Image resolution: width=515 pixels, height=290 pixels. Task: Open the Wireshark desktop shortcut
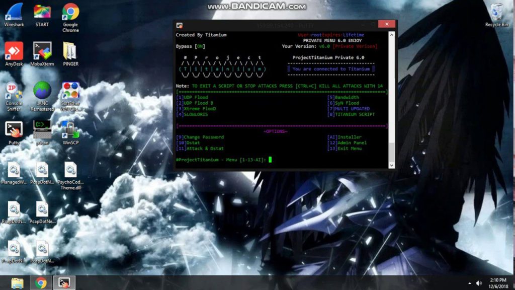coord(14,12)
